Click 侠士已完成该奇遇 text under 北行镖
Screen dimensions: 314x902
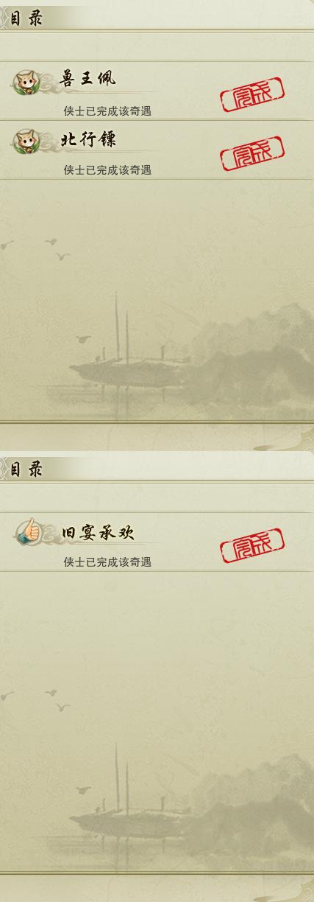[x=107, y=170]
